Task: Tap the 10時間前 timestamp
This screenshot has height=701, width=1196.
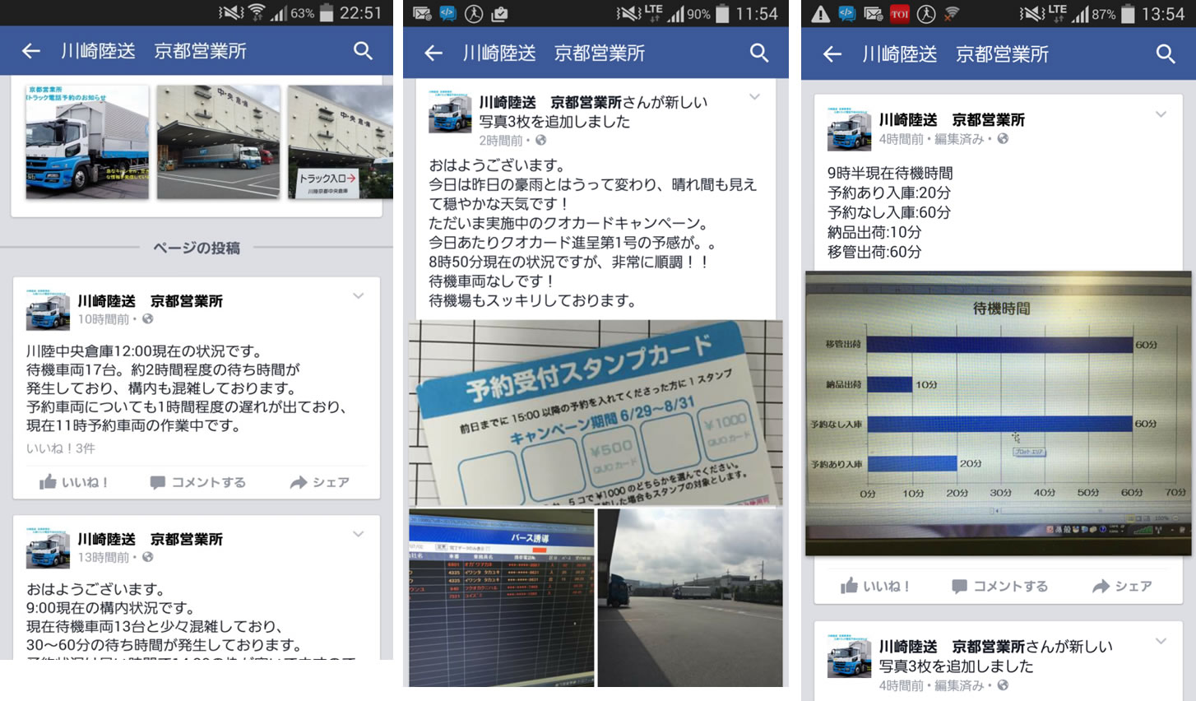Action: pos(104,319)
